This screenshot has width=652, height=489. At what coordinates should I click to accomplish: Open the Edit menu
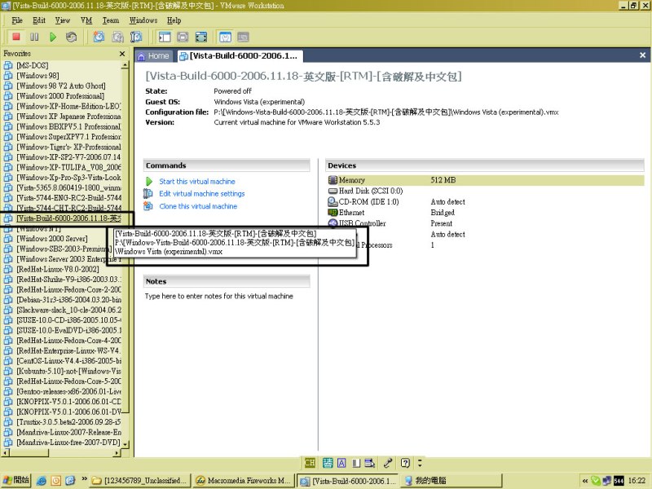coord(39,20)
